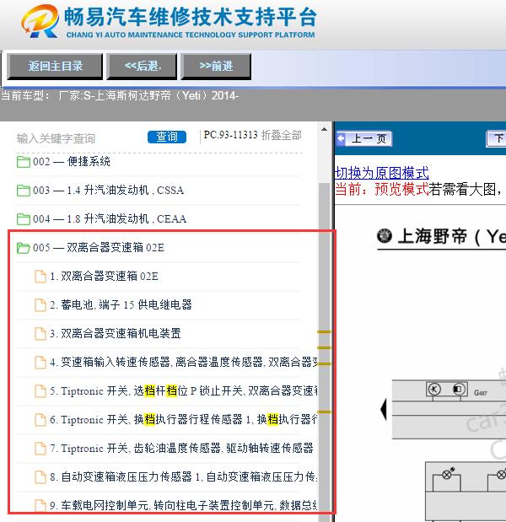Click the black left-pointing triangle on the wiring diagram

pos(384,410)
